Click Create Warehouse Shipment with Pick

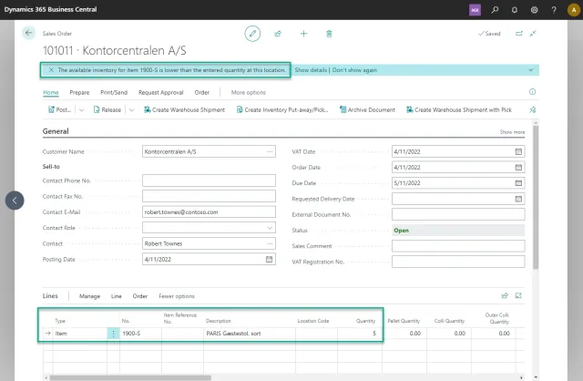(459, 109)
